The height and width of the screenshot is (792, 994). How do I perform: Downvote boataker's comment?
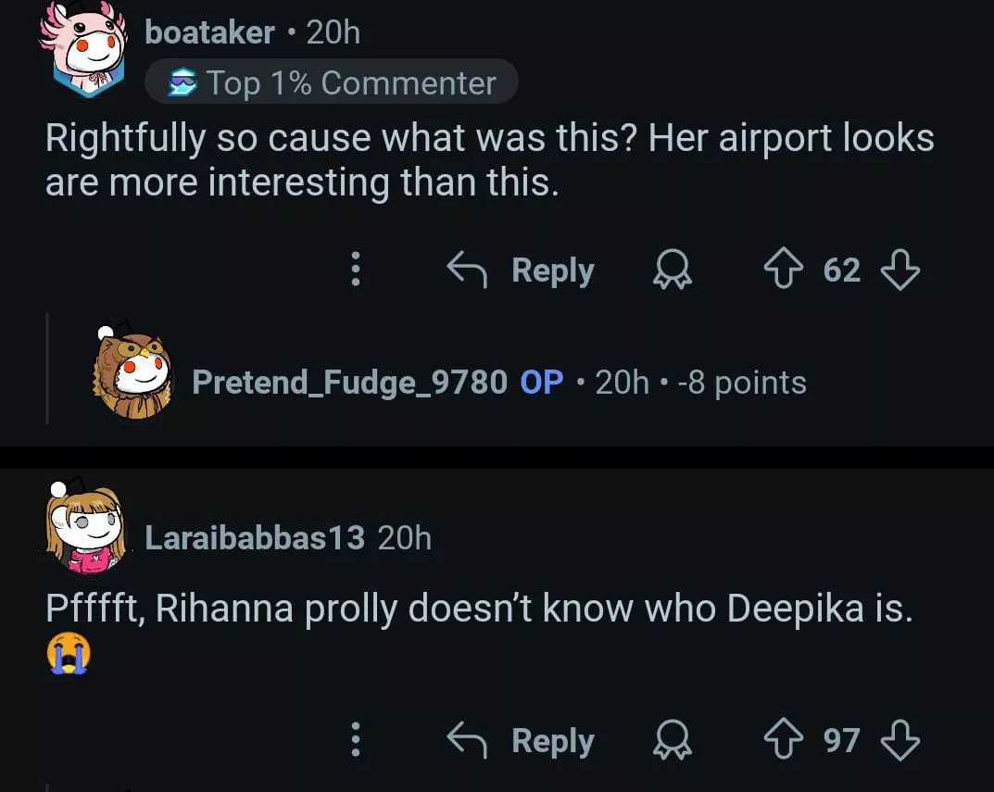click(899, 270)
